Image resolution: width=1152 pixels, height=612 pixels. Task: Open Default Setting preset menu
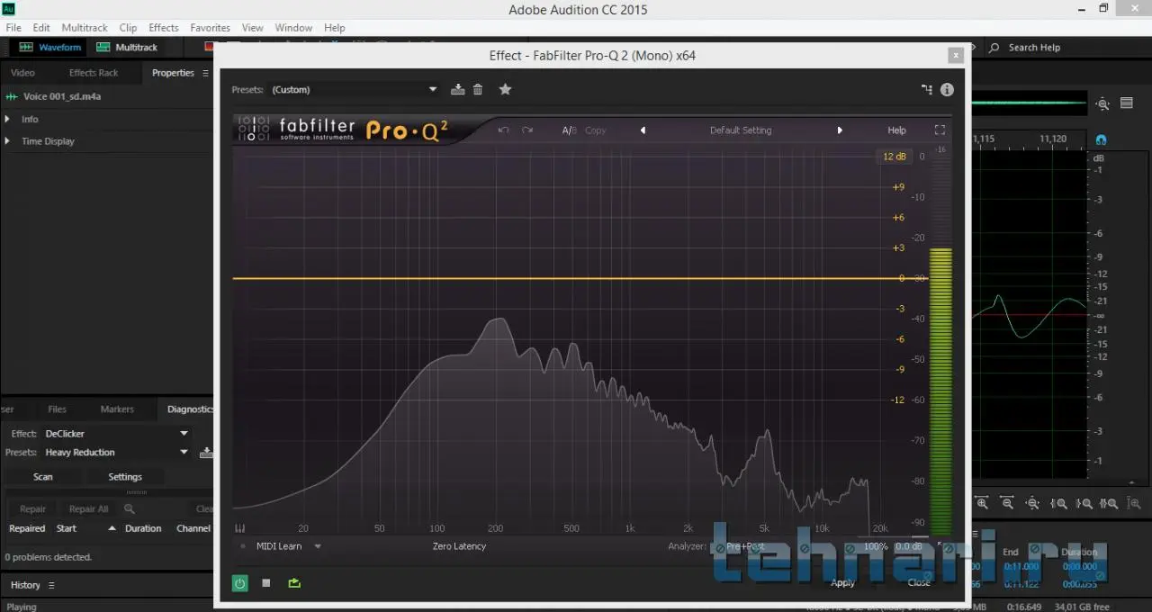tap(741, 130)
